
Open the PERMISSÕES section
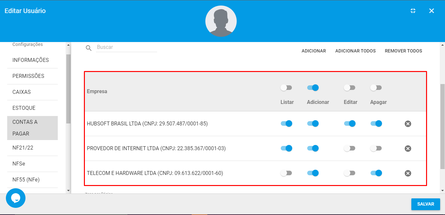[32, 76]
